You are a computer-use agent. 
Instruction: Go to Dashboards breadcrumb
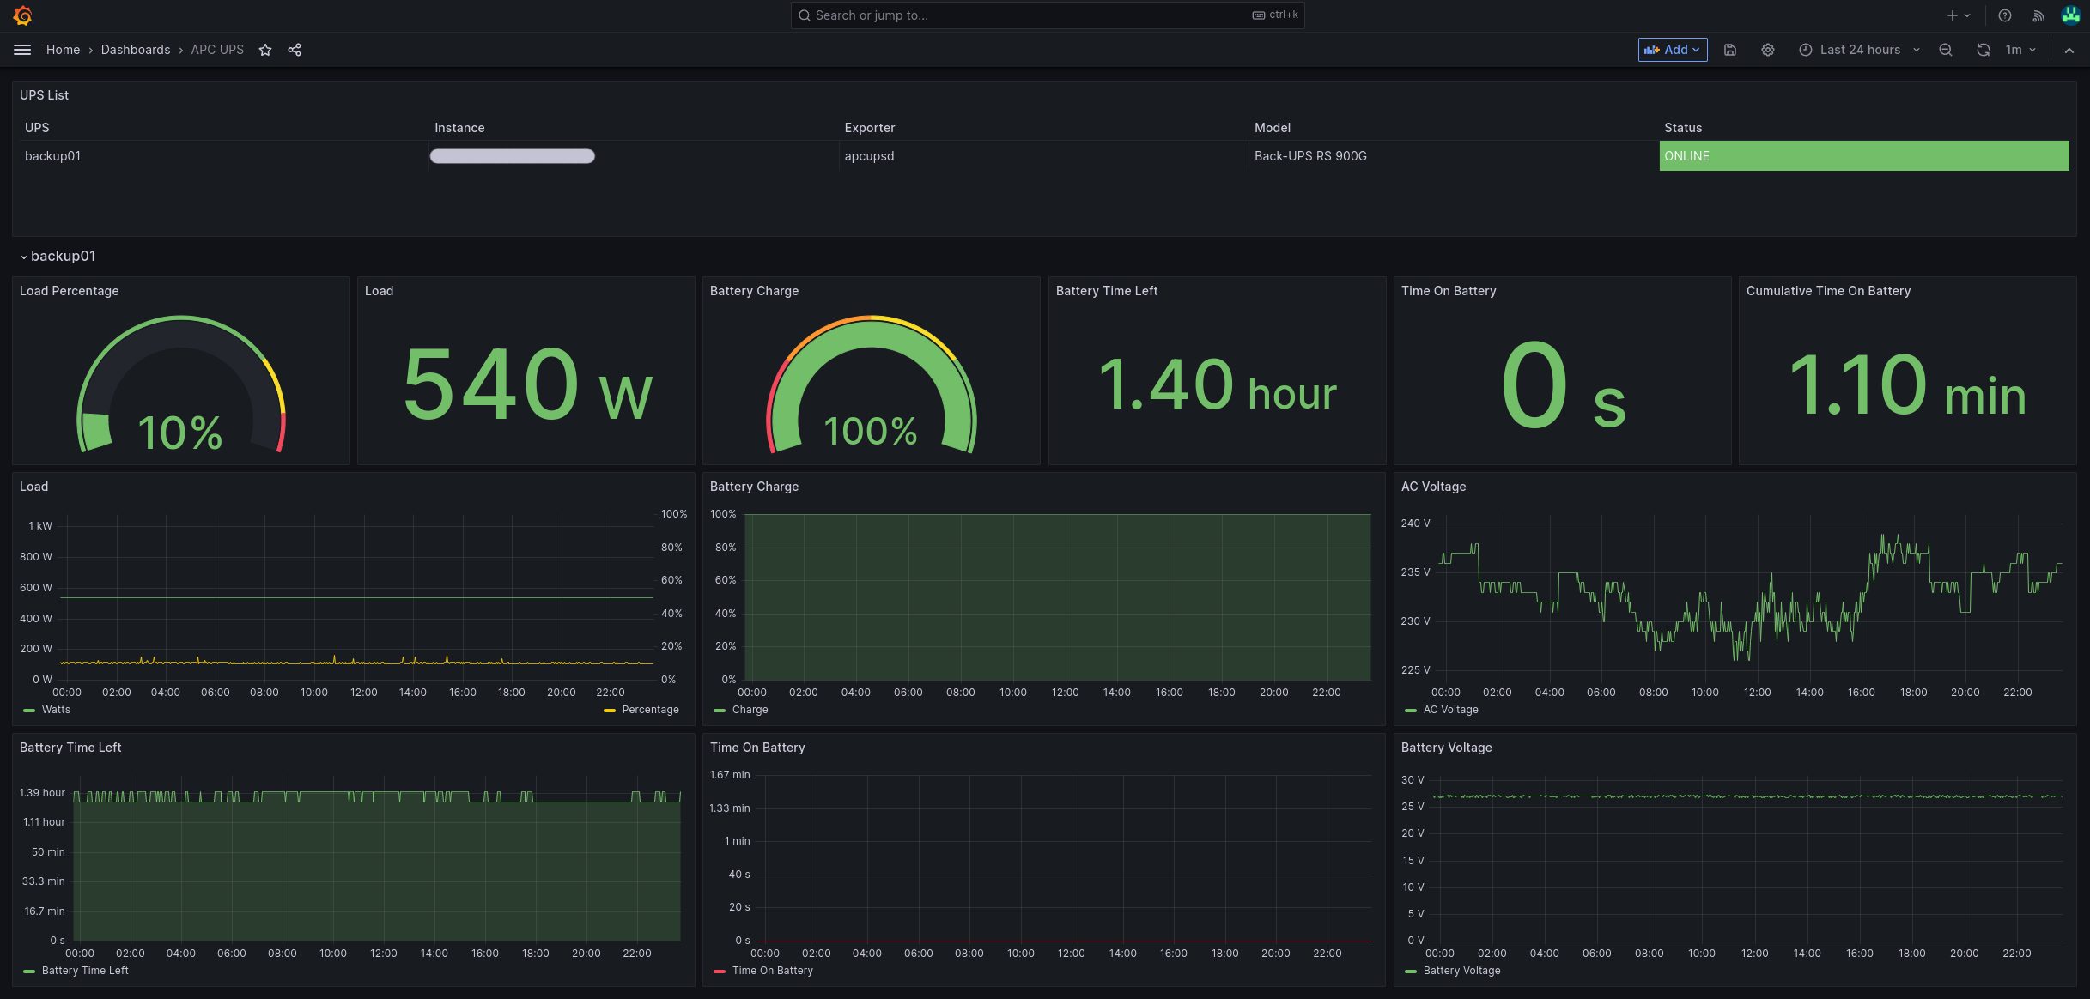[136, 50]
